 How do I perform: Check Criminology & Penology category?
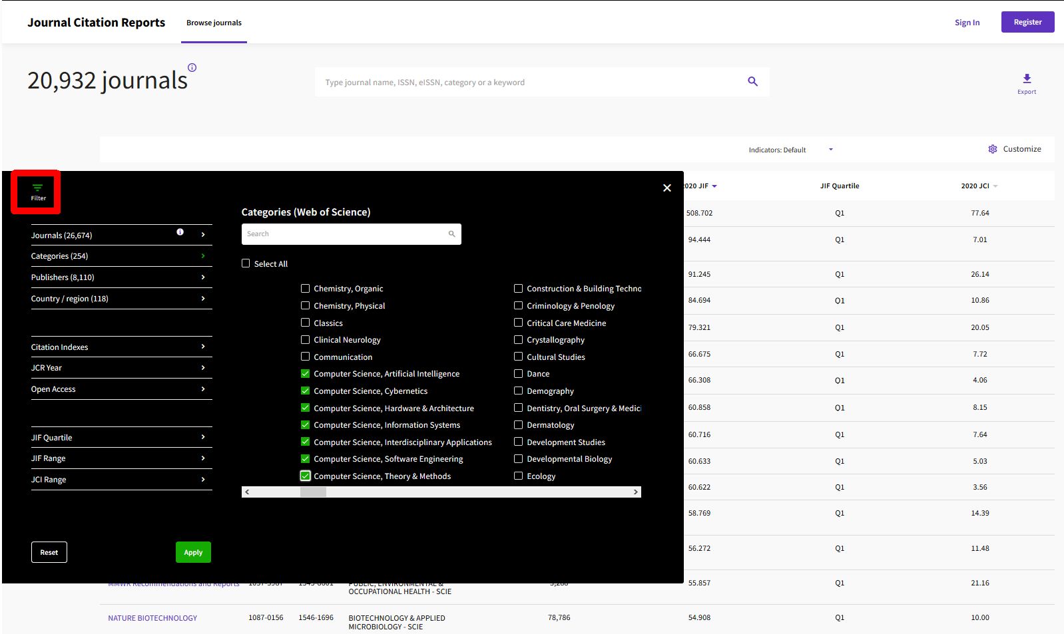(518, 305)
